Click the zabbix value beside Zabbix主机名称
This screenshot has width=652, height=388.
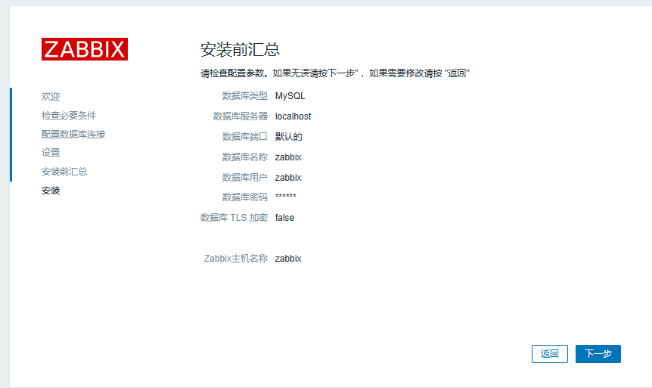[288, 259]
